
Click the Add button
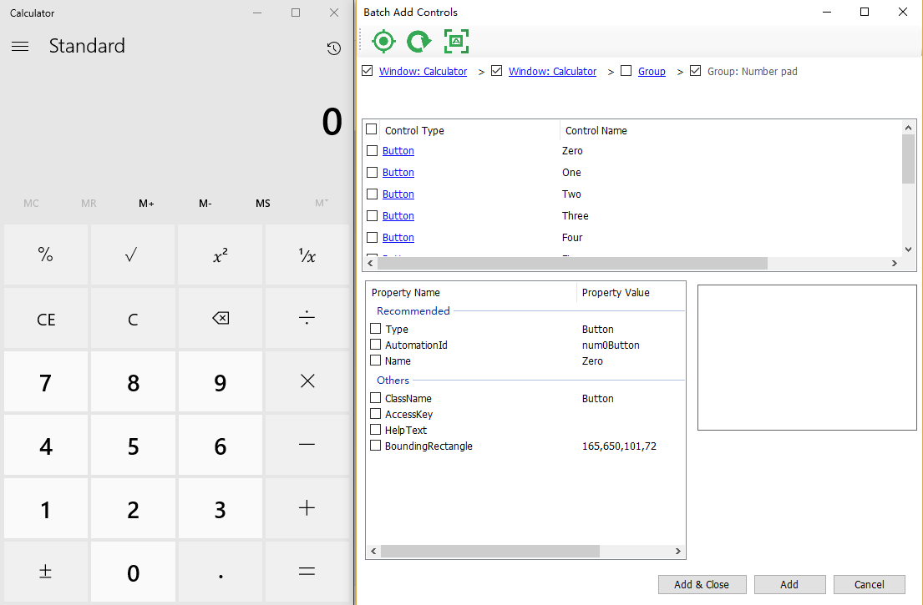(789, 584)
